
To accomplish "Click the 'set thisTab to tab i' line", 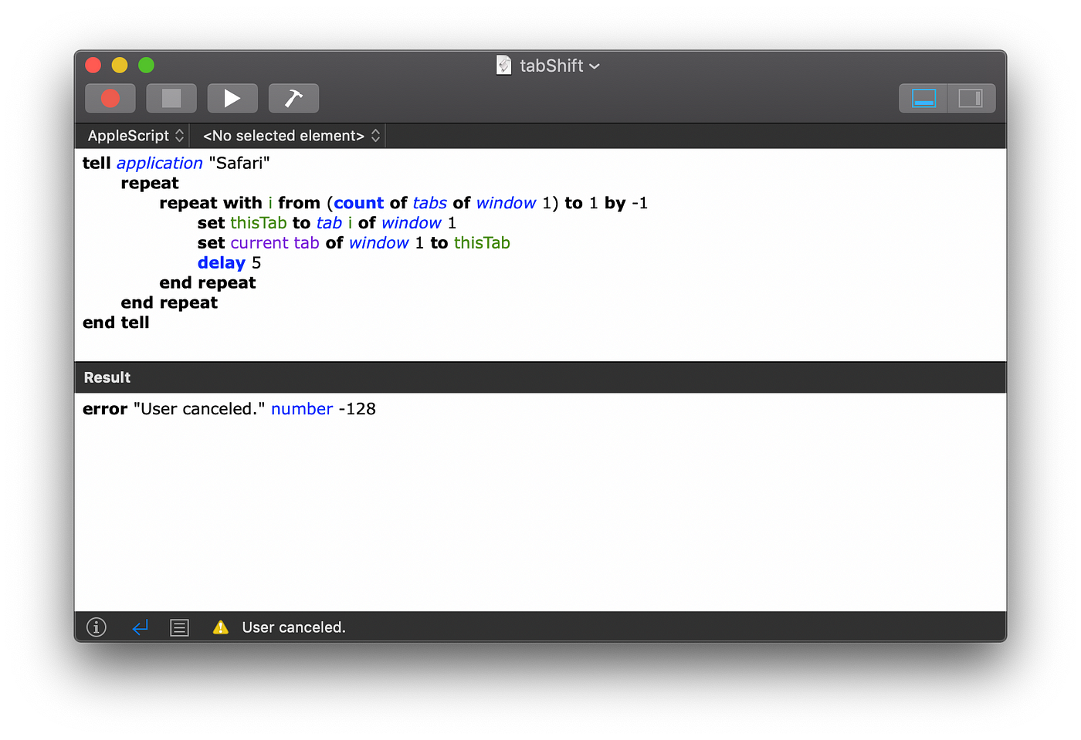I will click(327, 223).
